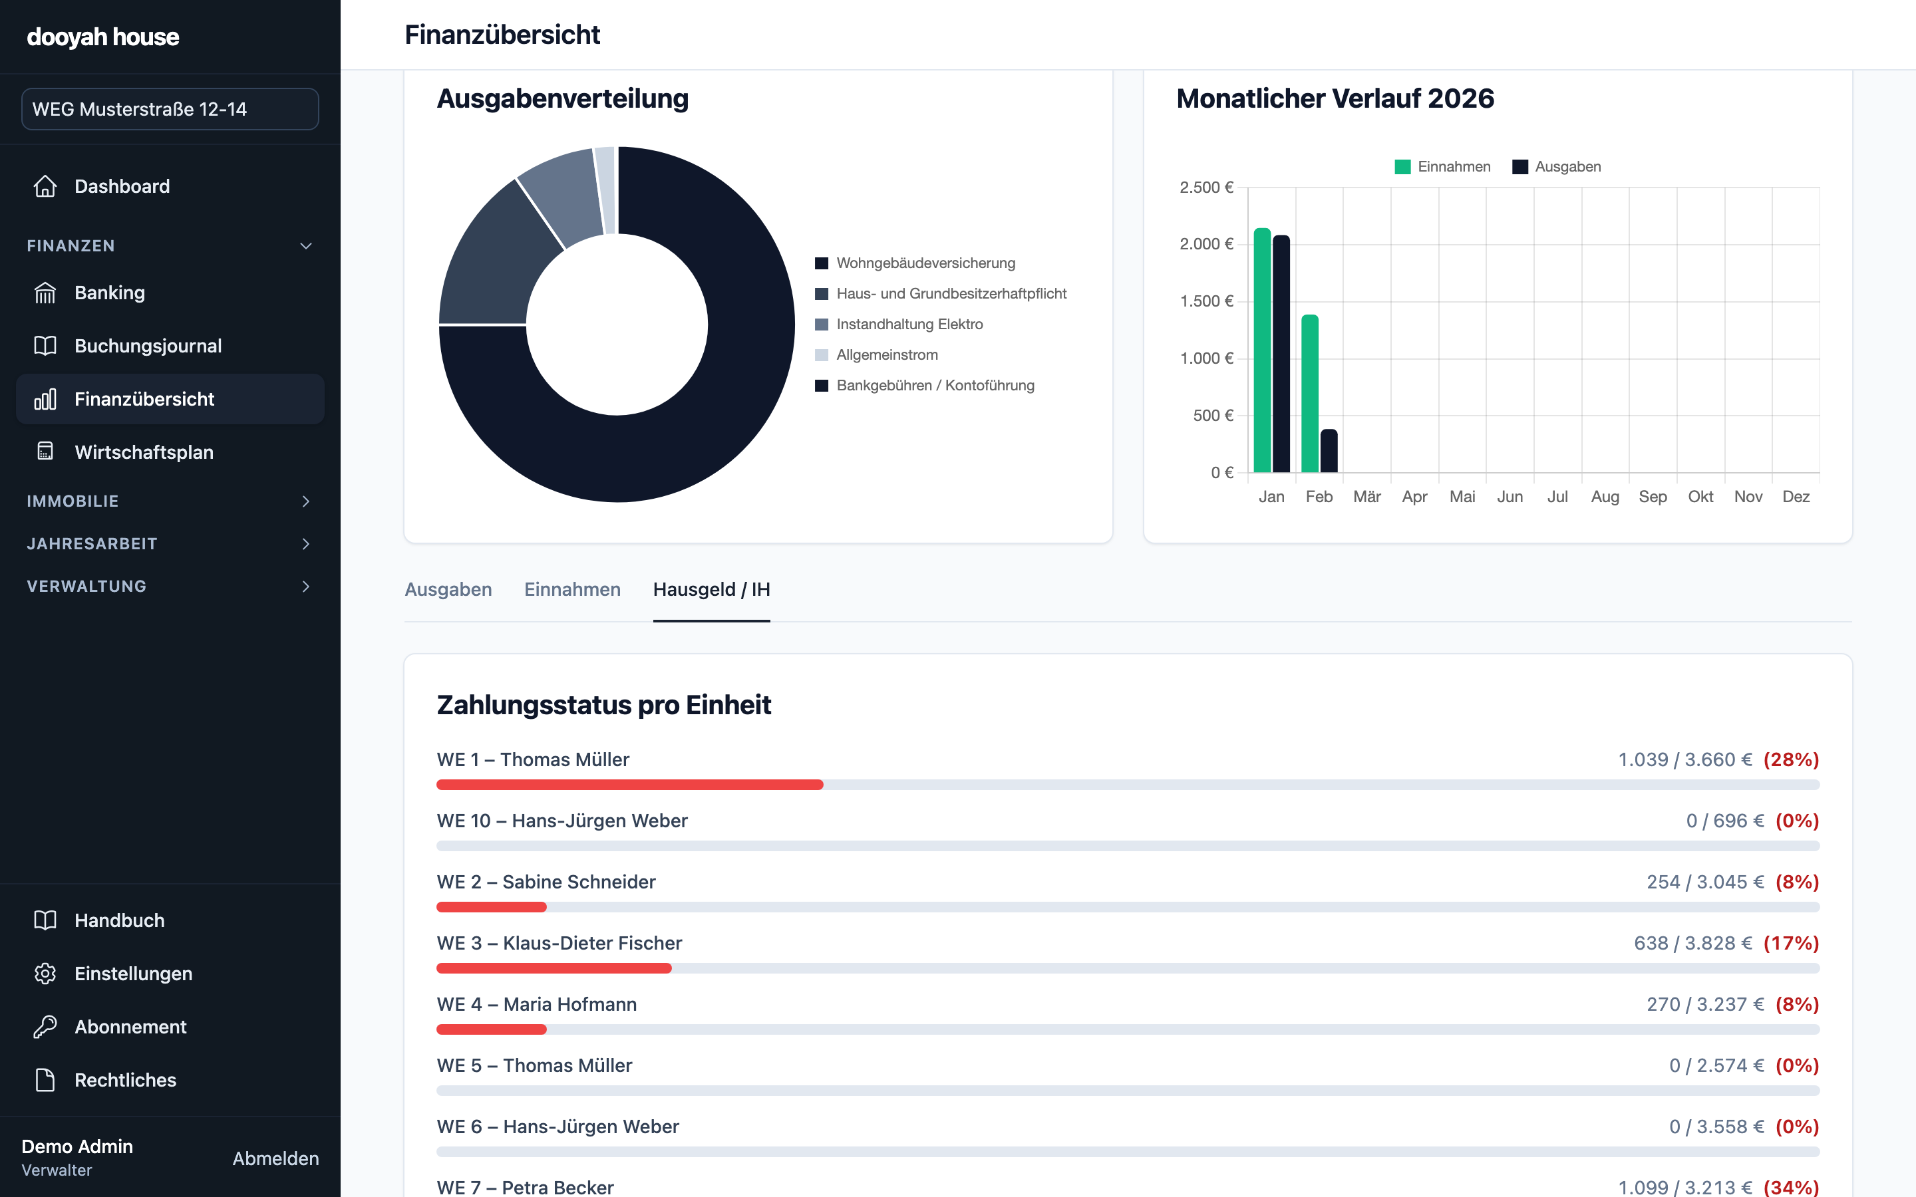Open Dashboard via the house icon
The image size is (1916, 1197).
click(45, 186)
